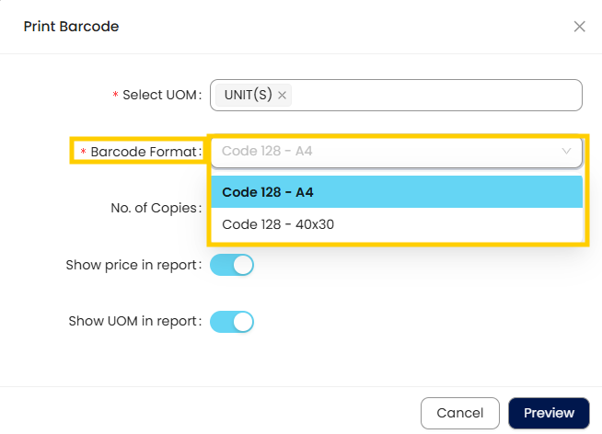
Task: Click the Print Barcode title text
Action: pyautogui.click(x=71, y=27)
